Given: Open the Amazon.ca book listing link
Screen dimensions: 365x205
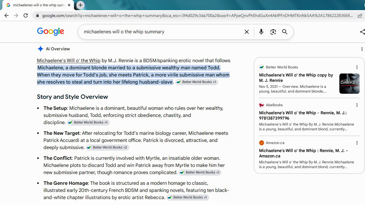Looking at the screenshot, I should coord(303,153).
